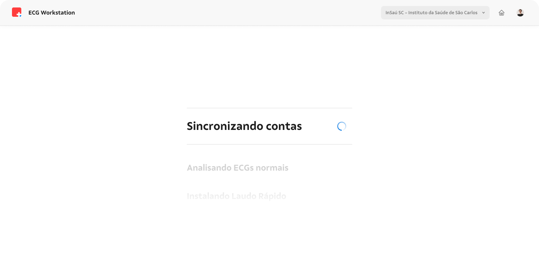This screenshot has width=539, height=280.
Task: Open profile menu from avatar picture
Action: click(x=520, y=12)
